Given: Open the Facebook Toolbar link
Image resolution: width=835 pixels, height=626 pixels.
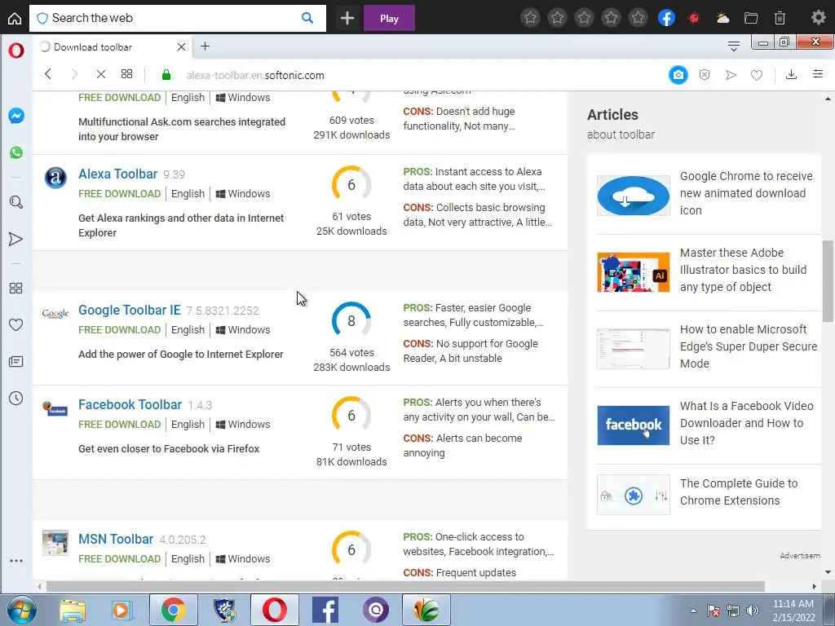Looking at the screenshot, I should (x=130, y=404).
